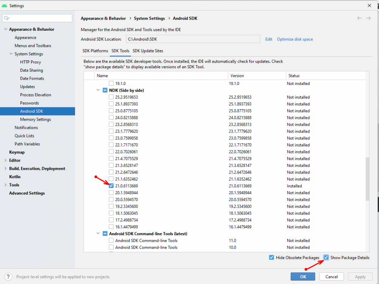
Task: Go forward with the right arrow icon
Action: 369,18
